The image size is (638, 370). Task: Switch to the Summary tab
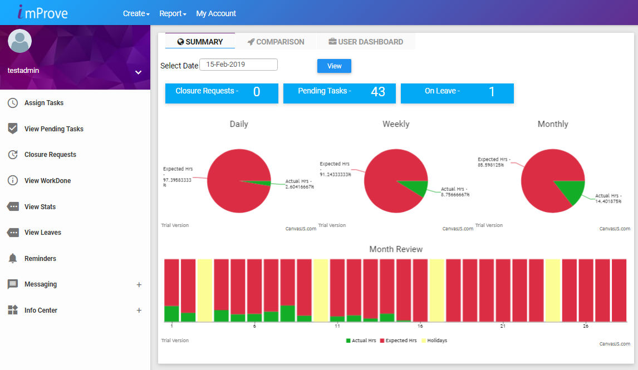(200, 42)
